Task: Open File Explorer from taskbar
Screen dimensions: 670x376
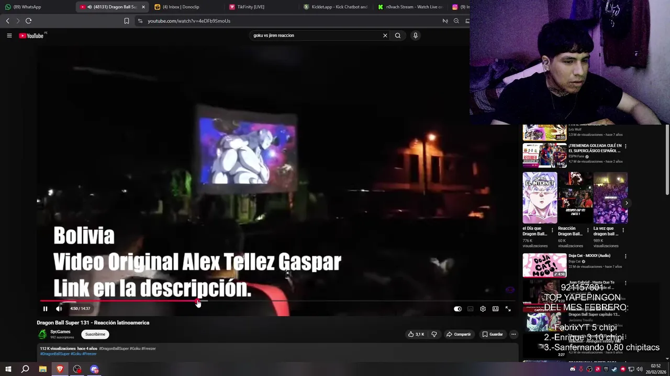Action: point(42,369)
